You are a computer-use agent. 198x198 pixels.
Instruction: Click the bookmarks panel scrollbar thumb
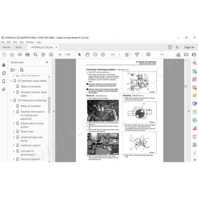(x=49, y=105)
